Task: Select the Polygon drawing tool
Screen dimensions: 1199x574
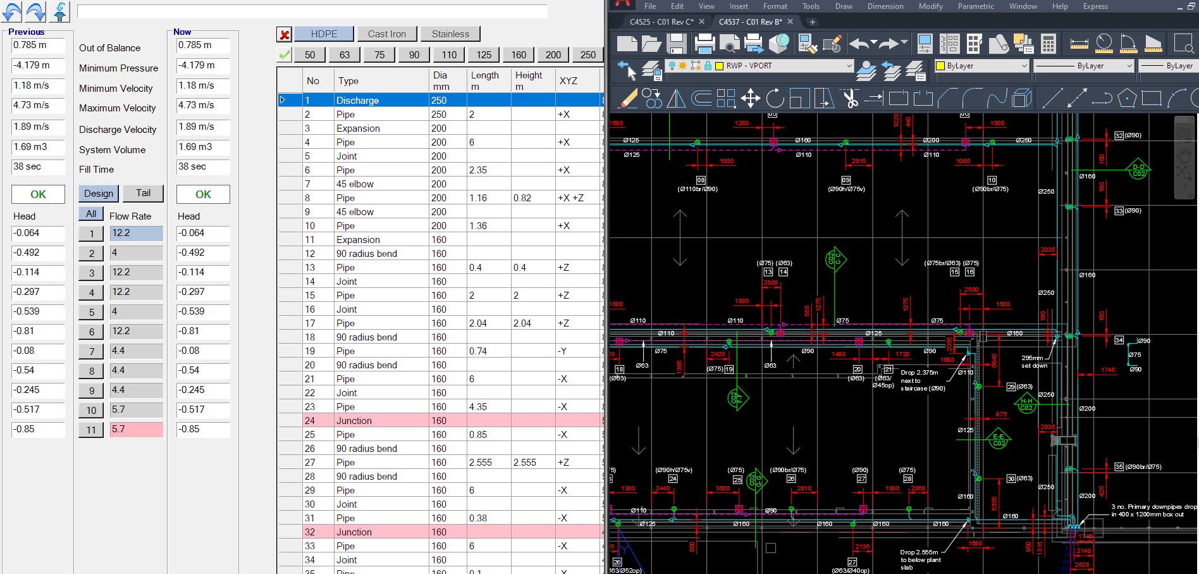Action: (1126, 98)
